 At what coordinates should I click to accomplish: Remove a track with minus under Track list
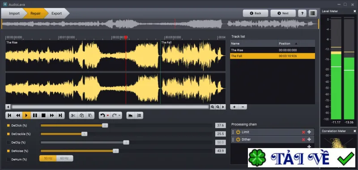click(x=243, y=107)
